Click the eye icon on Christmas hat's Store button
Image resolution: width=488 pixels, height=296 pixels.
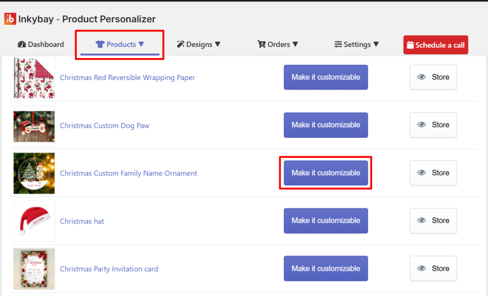point(421,221)
